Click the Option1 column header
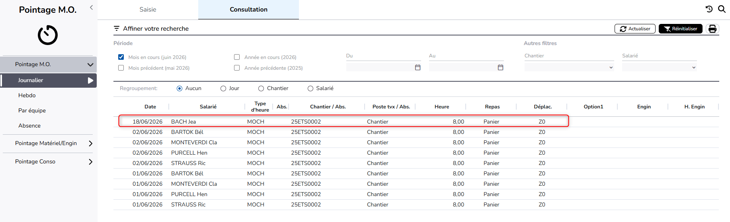The image size is (730, 222). point(593,107)
